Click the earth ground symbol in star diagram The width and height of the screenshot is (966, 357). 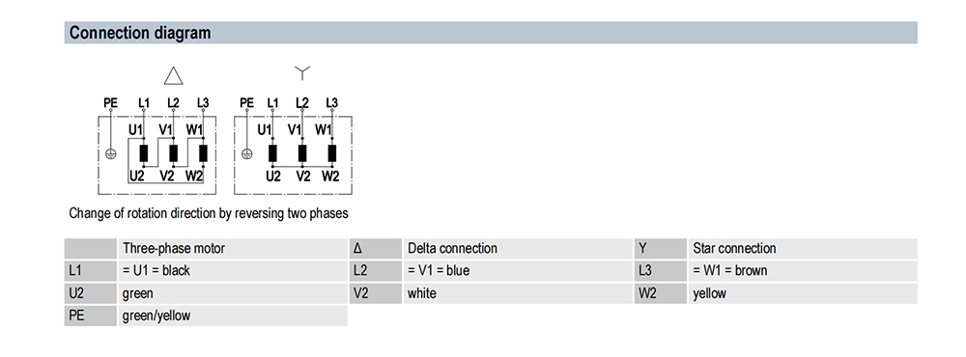247,153
